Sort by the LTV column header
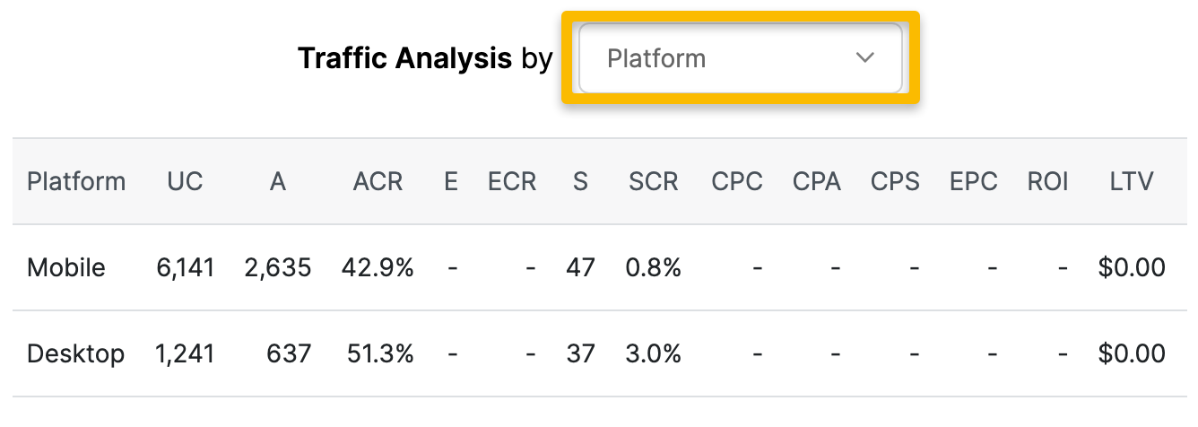This screenshot has height=427, width=1198. (1131, 181)
